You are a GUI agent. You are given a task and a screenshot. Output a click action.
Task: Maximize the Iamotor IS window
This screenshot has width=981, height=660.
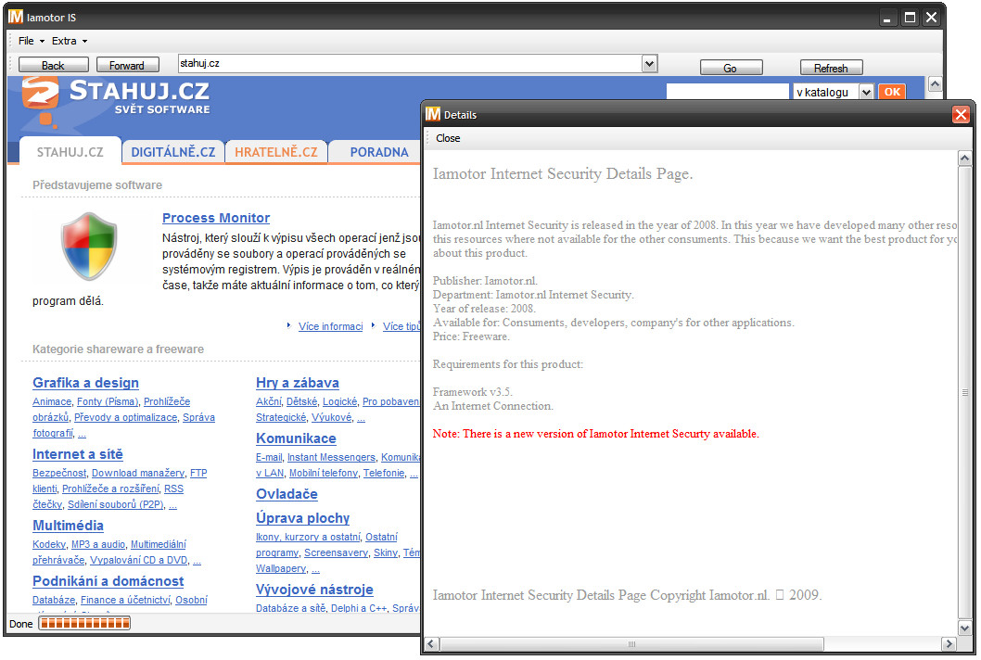click(910, 18)
